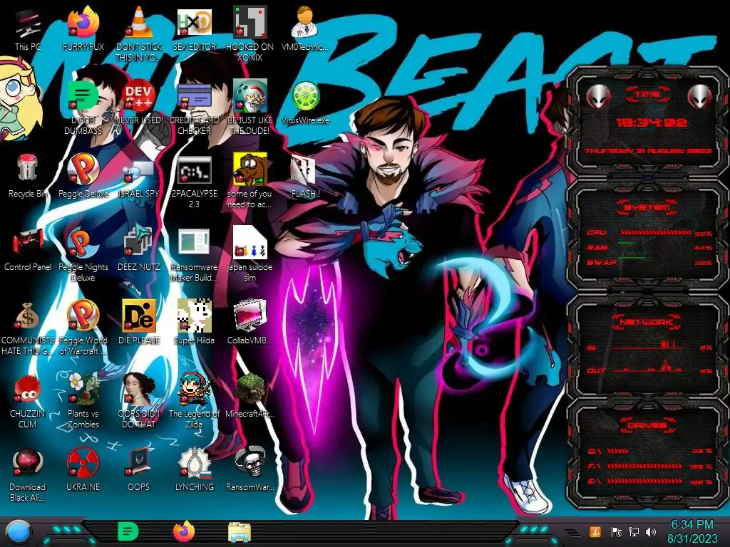
Task: Show hidden system tray icons
Action: point(572,533)
